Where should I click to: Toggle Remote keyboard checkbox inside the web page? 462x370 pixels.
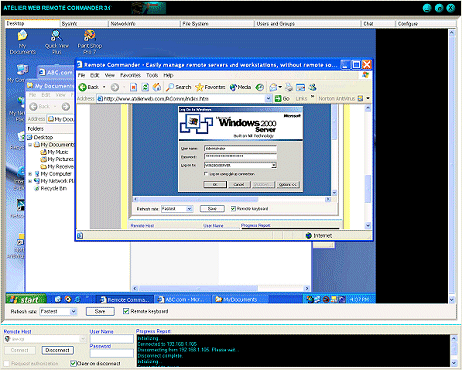tap(233, 209)
